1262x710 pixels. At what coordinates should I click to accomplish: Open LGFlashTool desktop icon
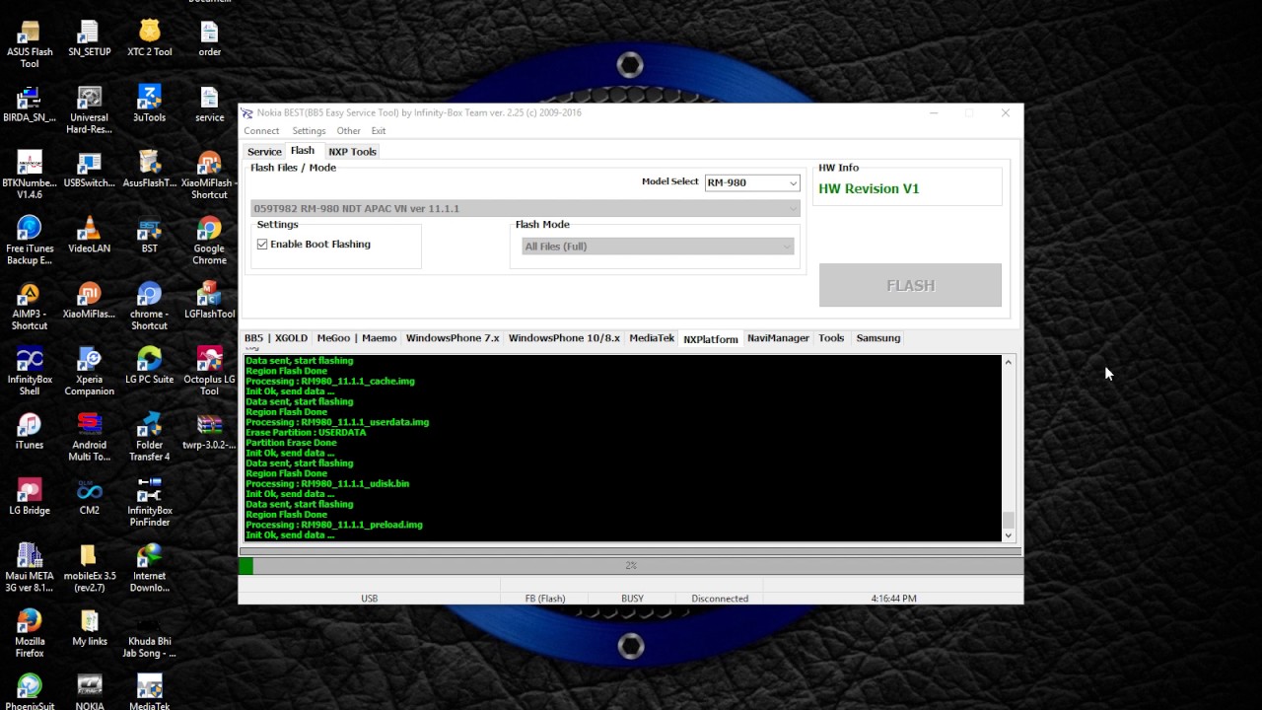click(x=209, y=300)
